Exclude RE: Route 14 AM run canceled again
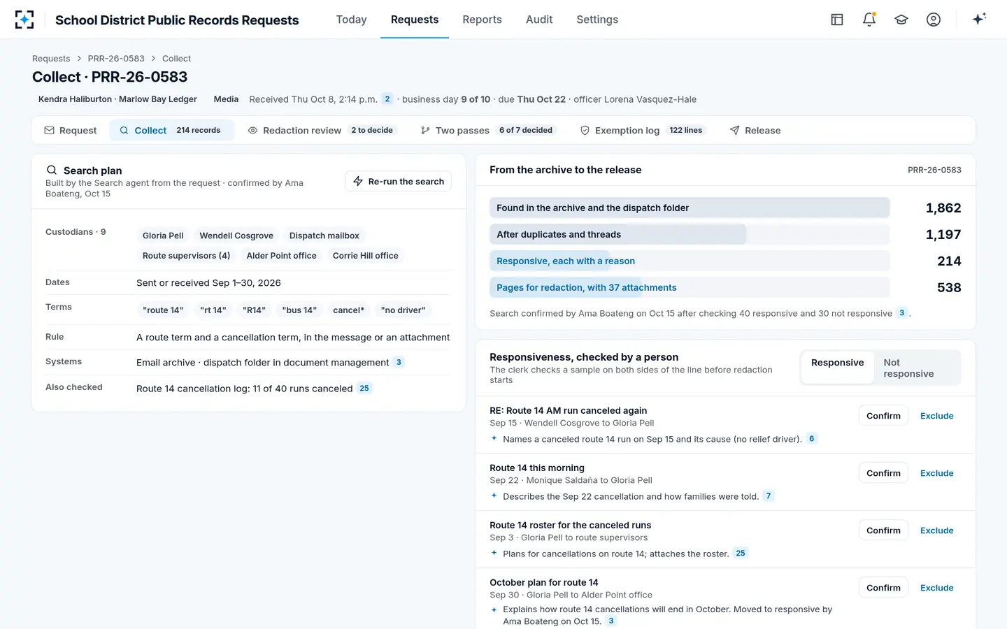1007x629 pixels. pos(936,416)
